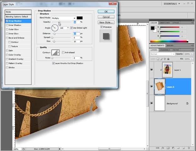Open the Adjustments panel options menu icon
The image size is (196, 151).
point(192,45)
